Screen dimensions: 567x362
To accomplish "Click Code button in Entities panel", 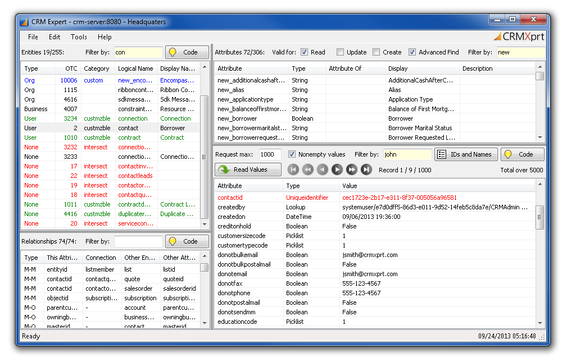I will (x=187, y=52).
